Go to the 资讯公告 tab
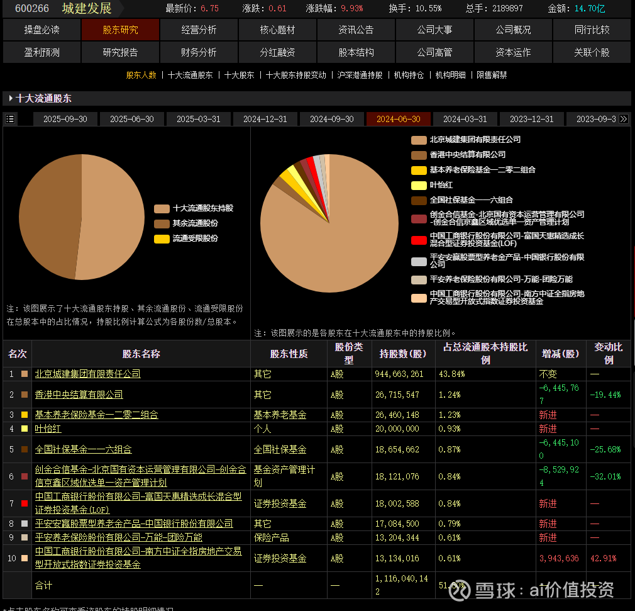 [x=356, y=30]
